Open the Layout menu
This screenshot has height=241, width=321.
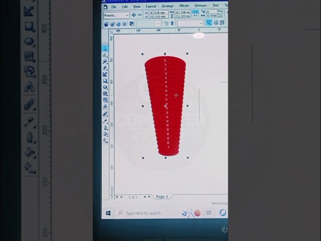[151, 7]
